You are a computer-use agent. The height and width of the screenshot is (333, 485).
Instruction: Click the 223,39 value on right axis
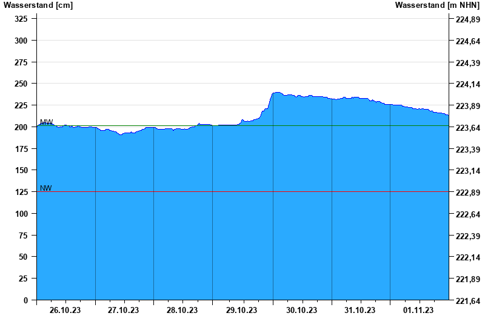click(x=468, y=149)
